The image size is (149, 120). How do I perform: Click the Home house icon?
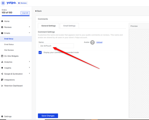point(2,21)
